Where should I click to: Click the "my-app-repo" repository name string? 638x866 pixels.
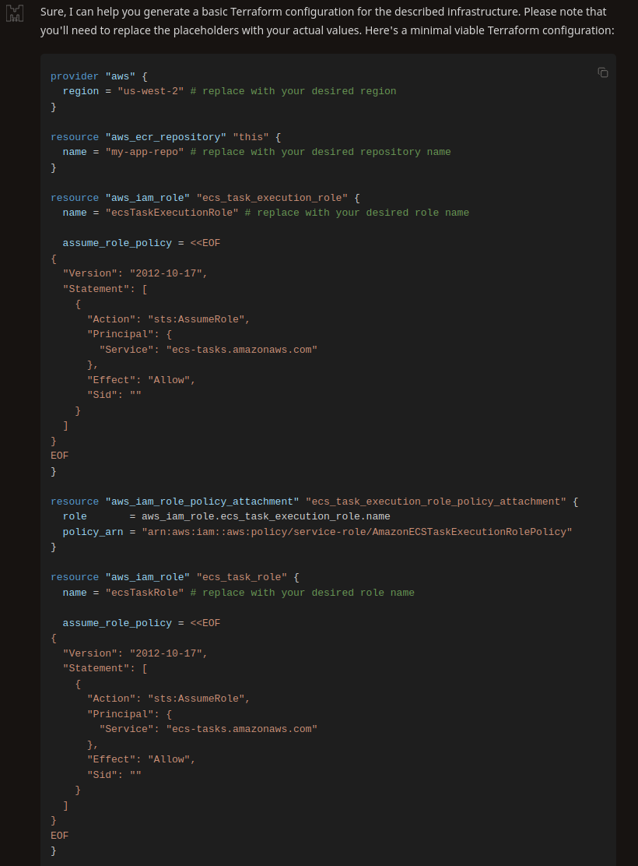[x=145, y=152]
